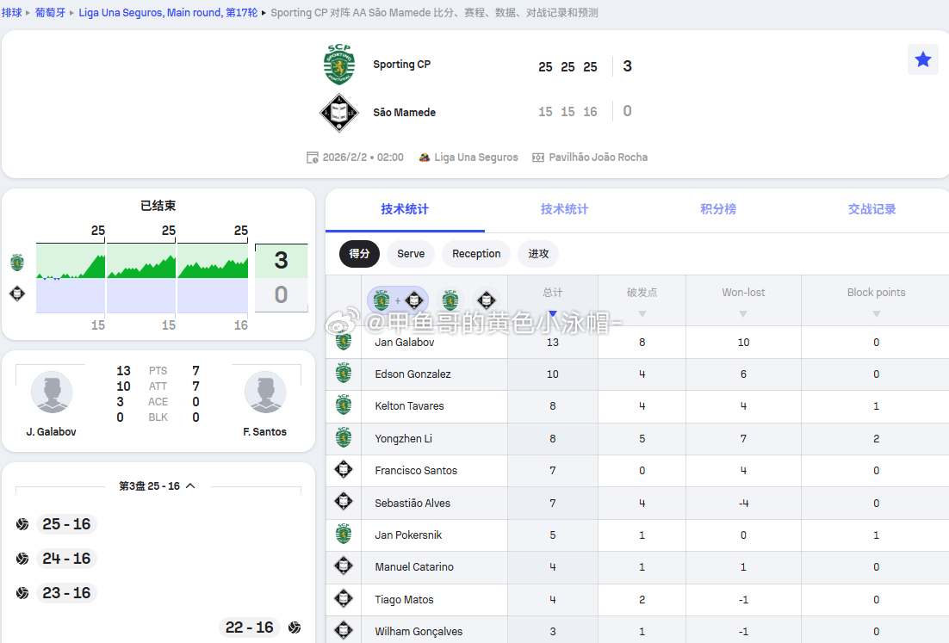Image resolution: width=949 pixels, height=643 pixels.
Task: Add match to favorites with star icon
Action: (922, 59)
